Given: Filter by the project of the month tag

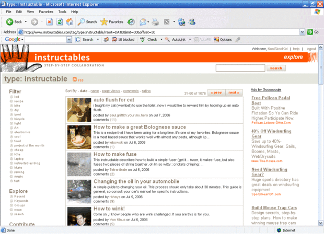Looking at the screenshot, I should point(29,145).
